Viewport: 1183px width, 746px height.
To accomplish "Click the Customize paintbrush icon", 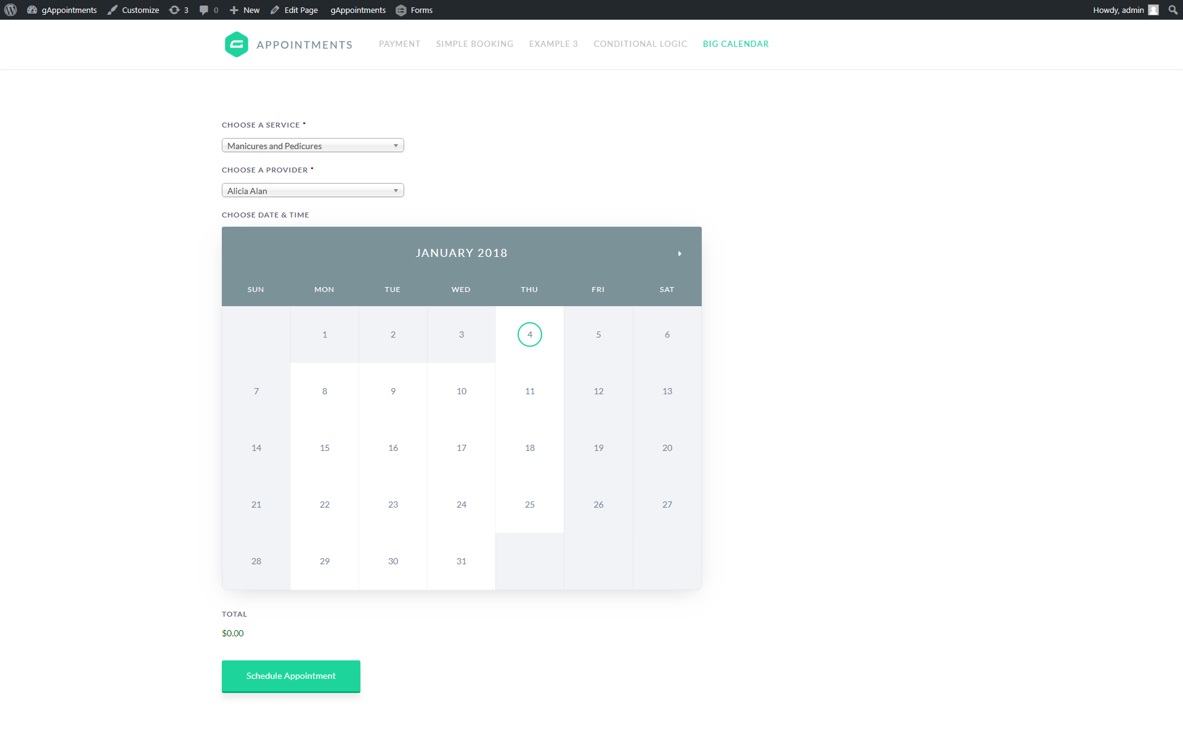I will [x=112, y=10].
